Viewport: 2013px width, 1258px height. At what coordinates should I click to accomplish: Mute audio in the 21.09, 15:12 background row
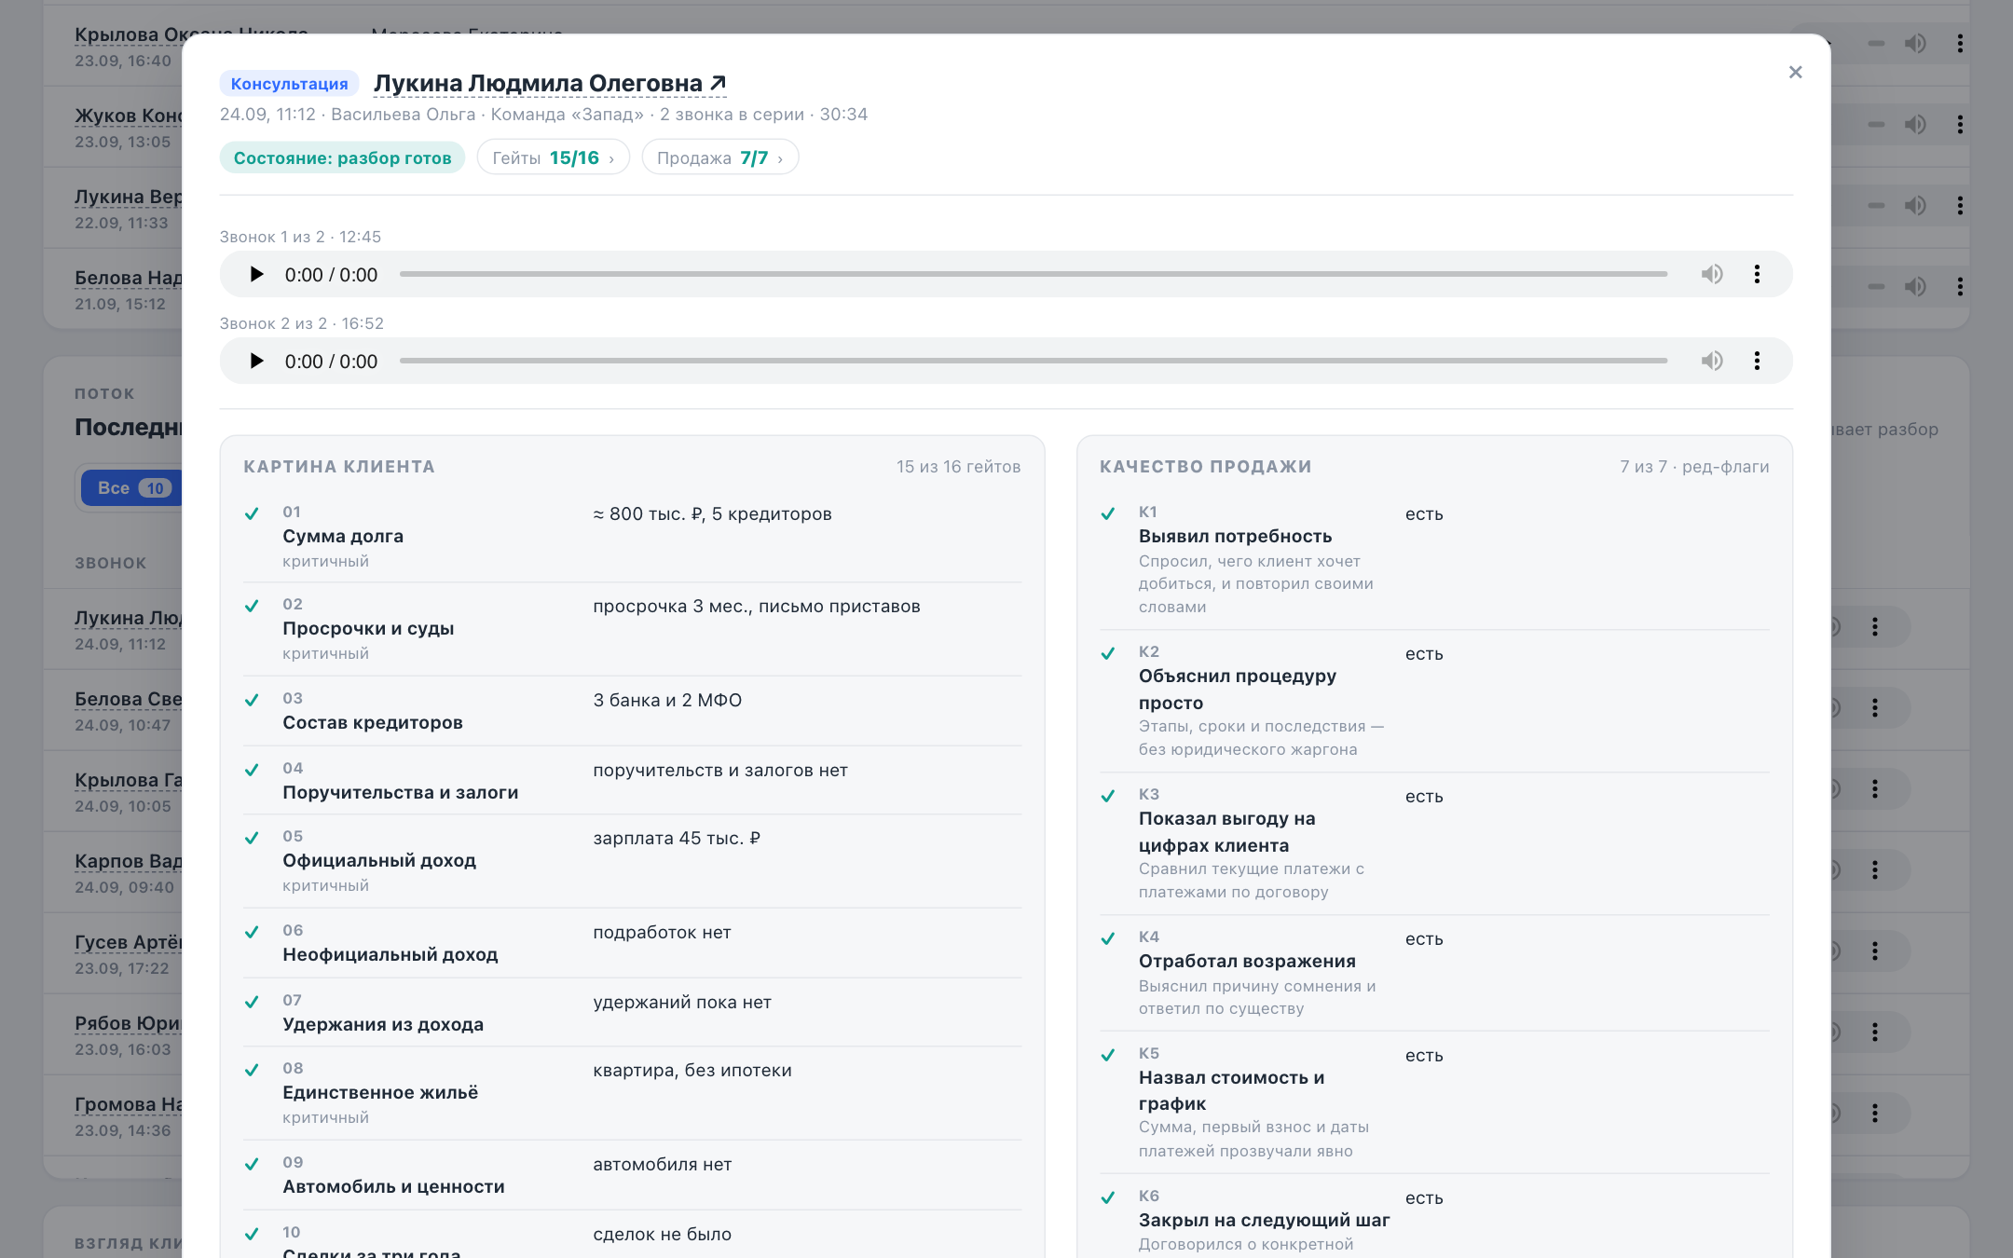(1915, 286)
